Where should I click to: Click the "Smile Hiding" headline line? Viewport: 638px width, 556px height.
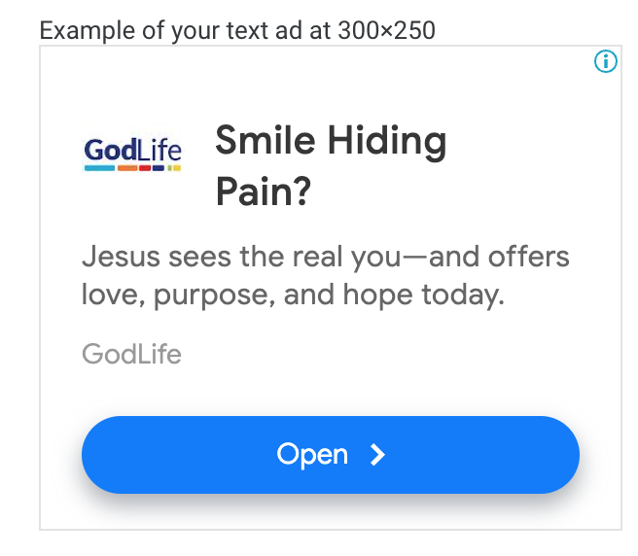coord(331,142)
